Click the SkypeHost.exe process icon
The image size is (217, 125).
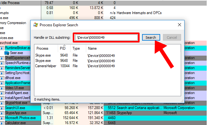(x=2, y=103)
